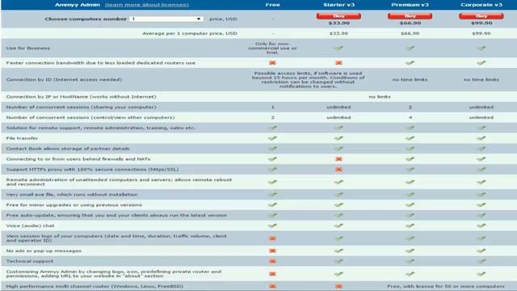Click Starter red cross in HTTPs proxy row
517x291 pixels.
(338, 170)
